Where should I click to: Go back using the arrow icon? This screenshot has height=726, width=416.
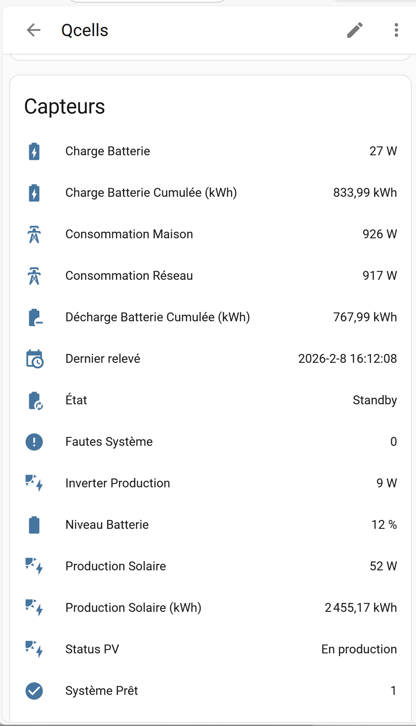point(33,30)
